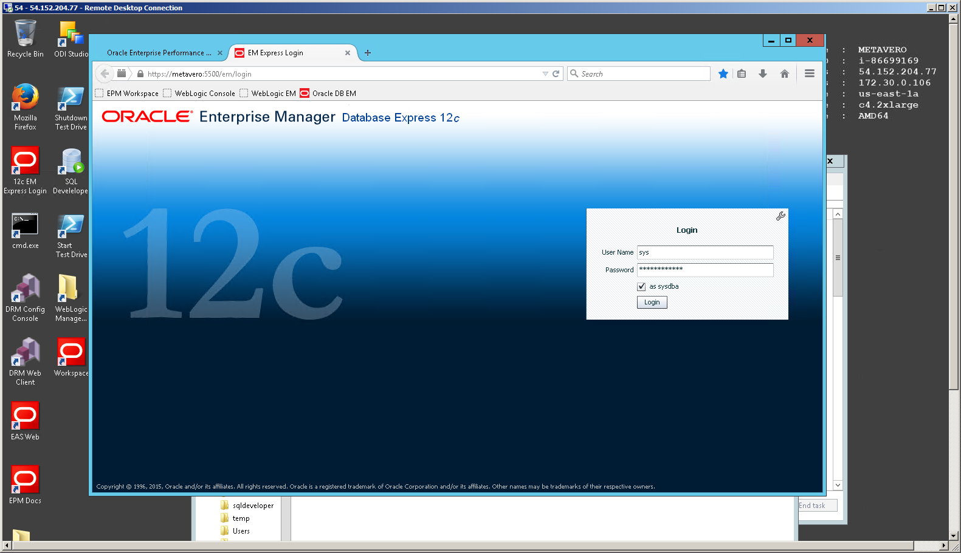Maximize the Firefox window
The height and width of the screenshot is (553, 961).
(788, 40)
